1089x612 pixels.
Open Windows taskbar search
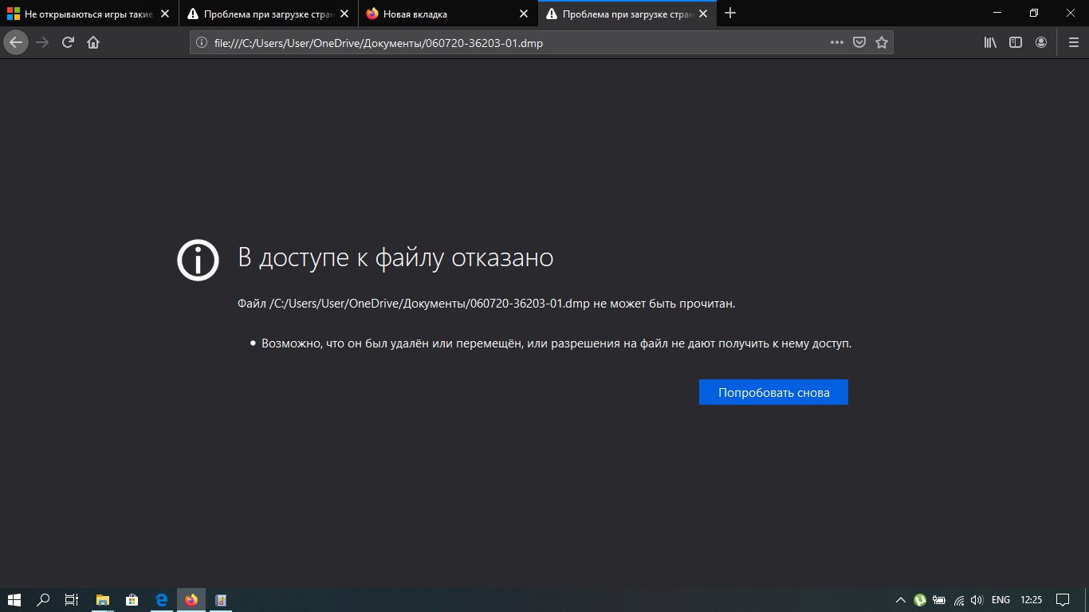pos(44,599)
